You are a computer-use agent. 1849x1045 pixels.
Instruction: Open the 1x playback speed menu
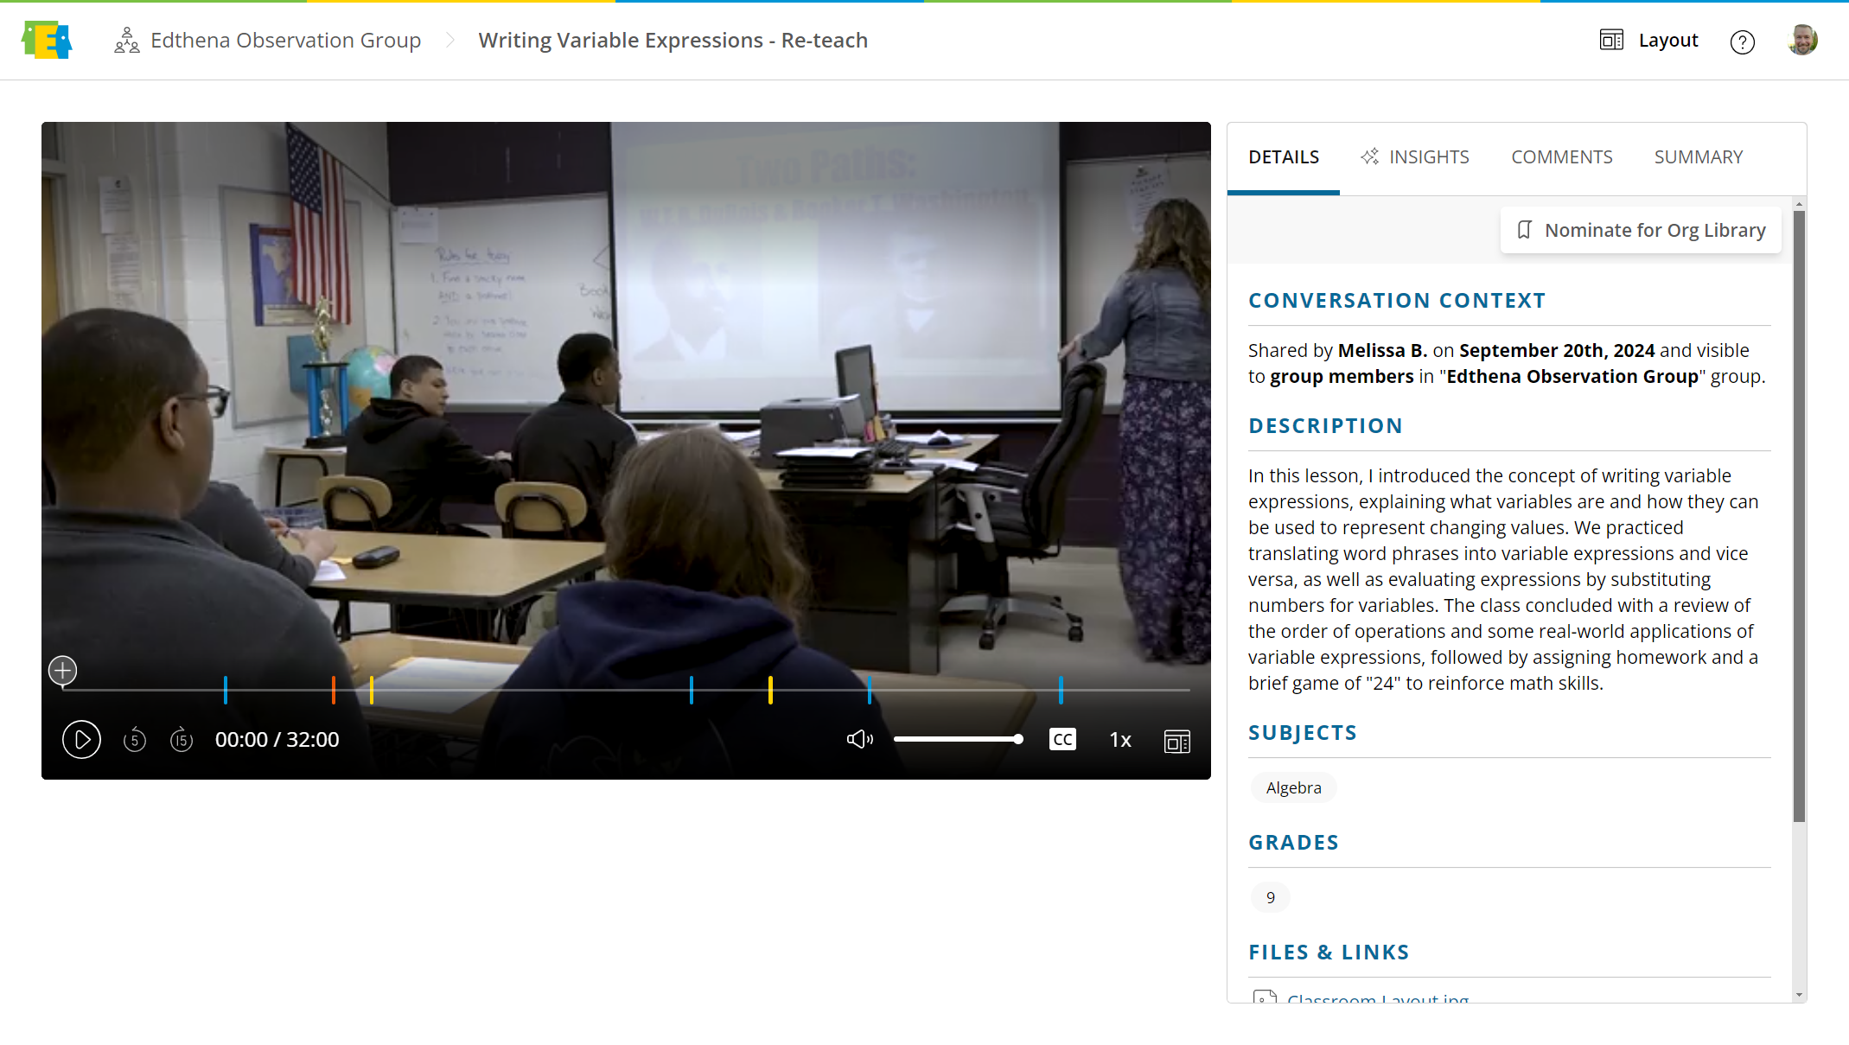point(1120,740)
